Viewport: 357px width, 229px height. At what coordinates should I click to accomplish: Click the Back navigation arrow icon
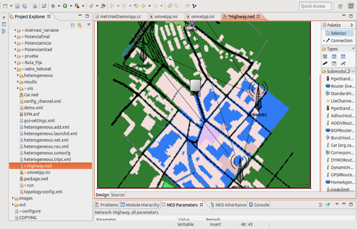(x=144, y=6)
